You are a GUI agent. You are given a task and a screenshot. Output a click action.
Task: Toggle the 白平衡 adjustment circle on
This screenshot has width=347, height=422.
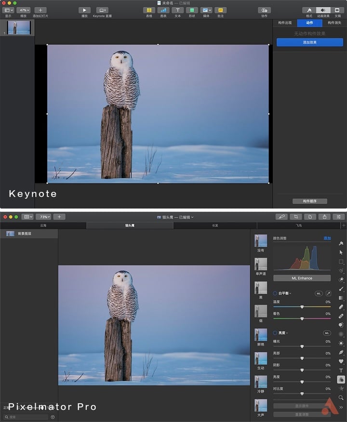275,293
